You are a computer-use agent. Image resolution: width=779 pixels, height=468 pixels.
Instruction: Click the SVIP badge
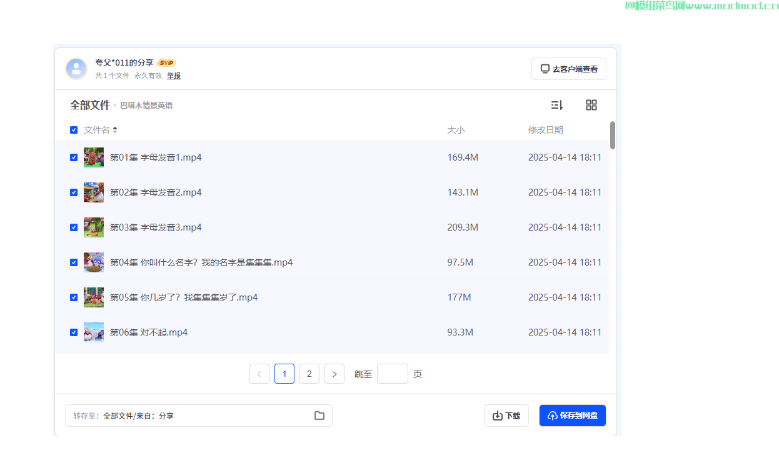coord(166,62)
